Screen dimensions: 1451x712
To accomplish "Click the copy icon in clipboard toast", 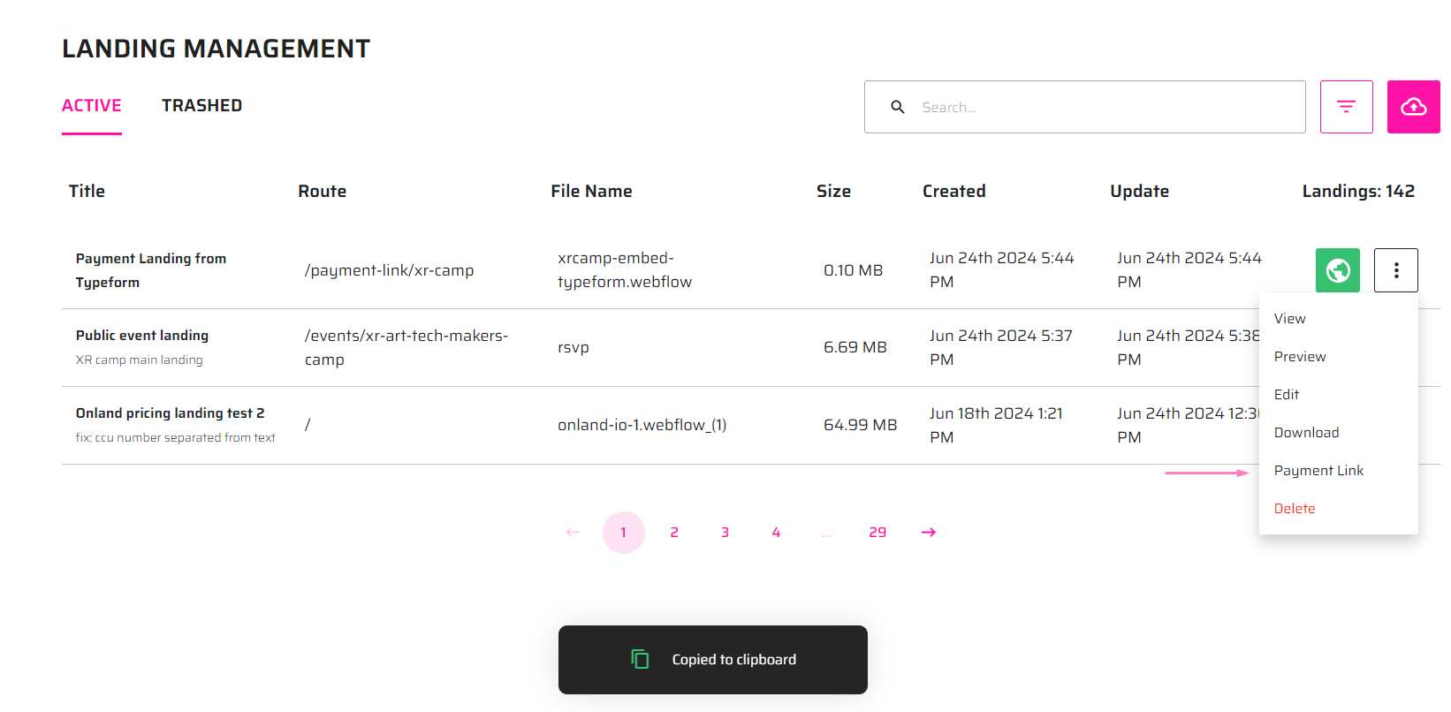I will pos(641,659).
